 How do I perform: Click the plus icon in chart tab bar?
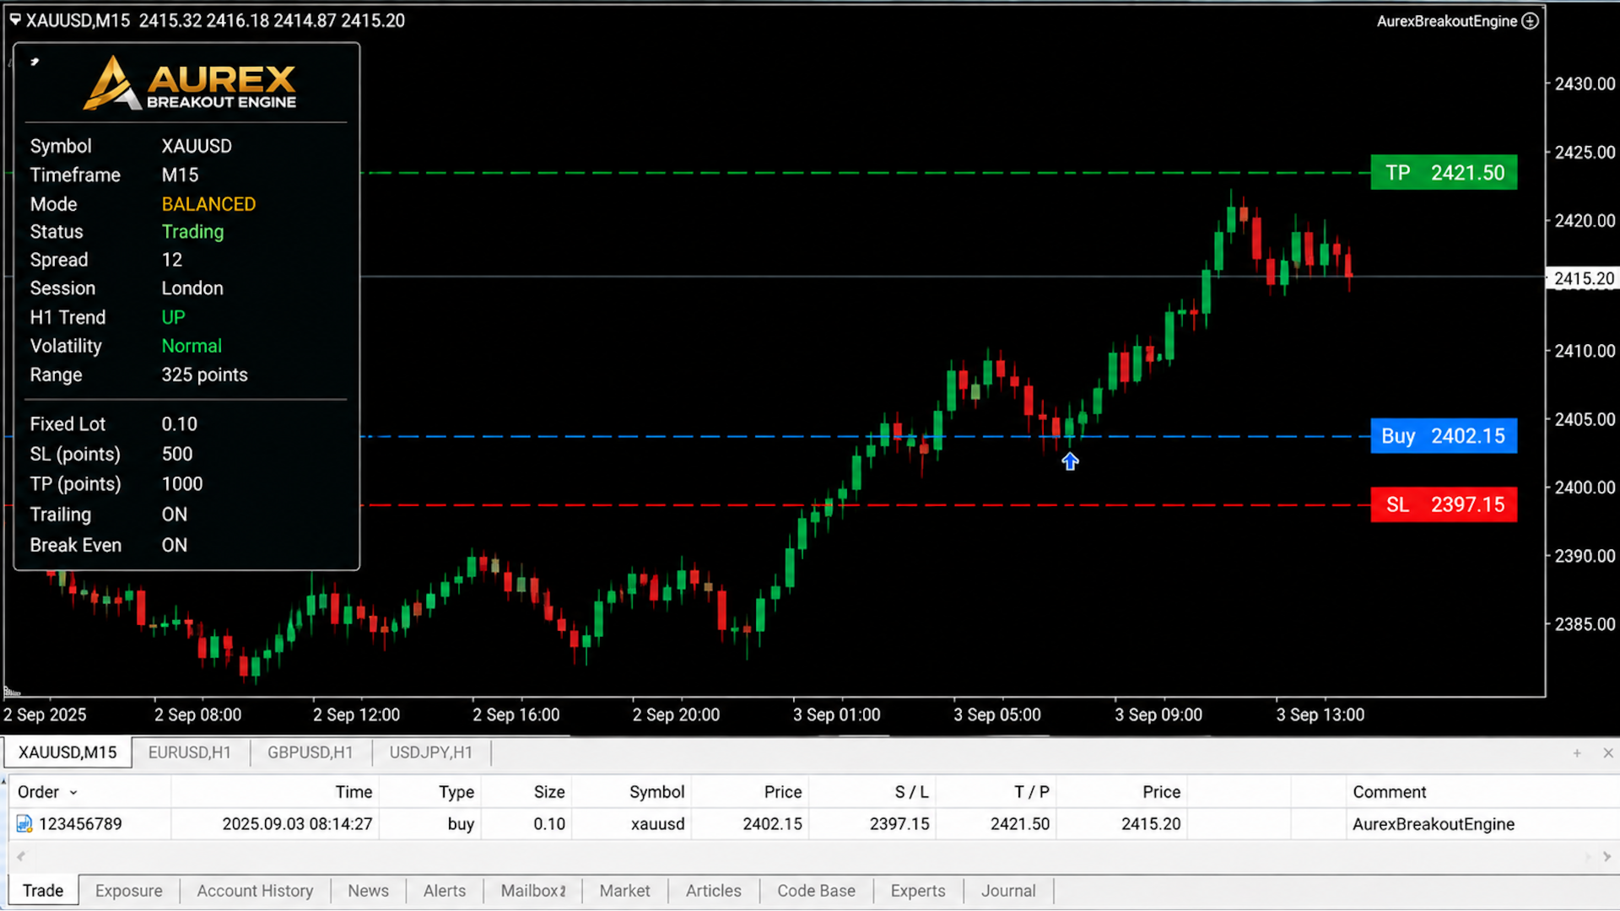(x=1577, y=752)
